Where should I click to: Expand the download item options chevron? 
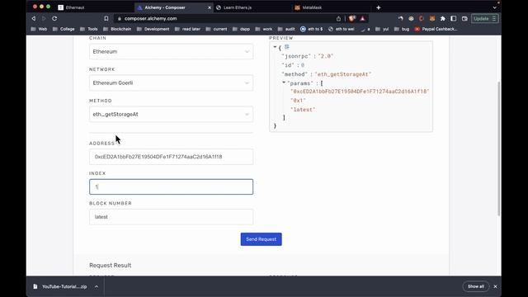point(97,286)
